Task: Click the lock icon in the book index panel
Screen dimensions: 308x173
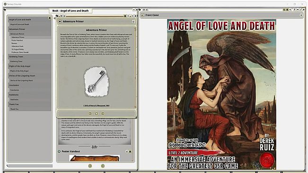Action: coord(50,18)
